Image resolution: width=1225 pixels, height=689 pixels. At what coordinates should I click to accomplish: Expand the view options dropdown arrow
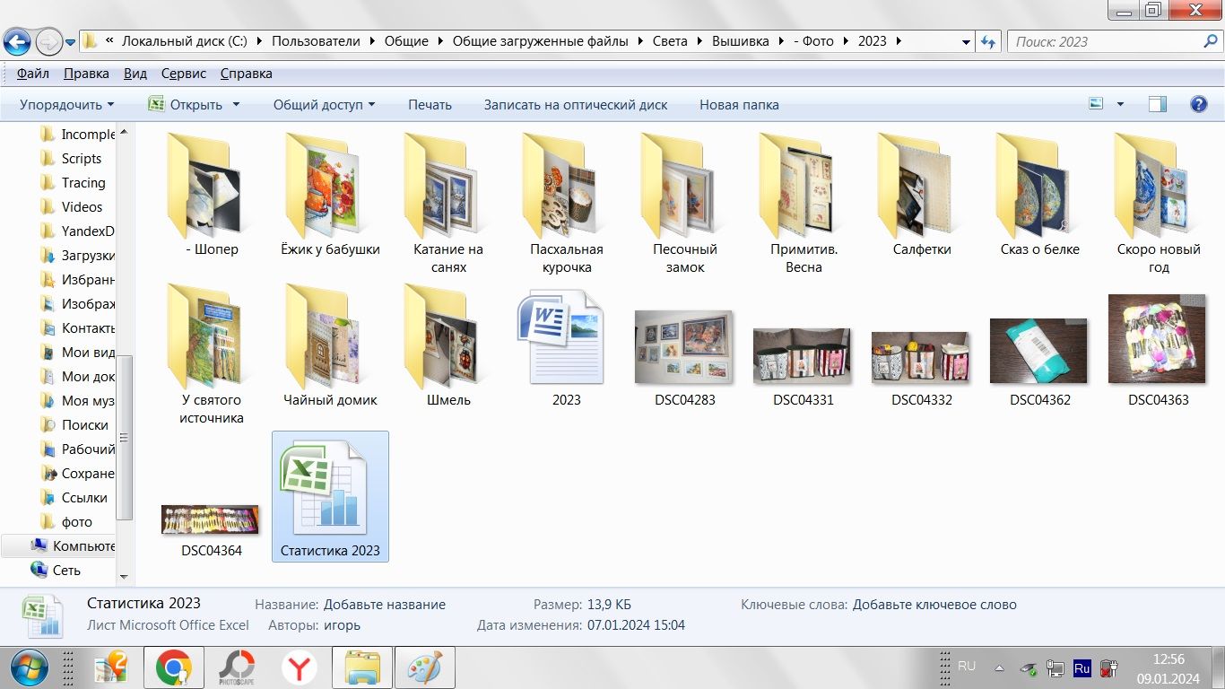(1120, 104)
